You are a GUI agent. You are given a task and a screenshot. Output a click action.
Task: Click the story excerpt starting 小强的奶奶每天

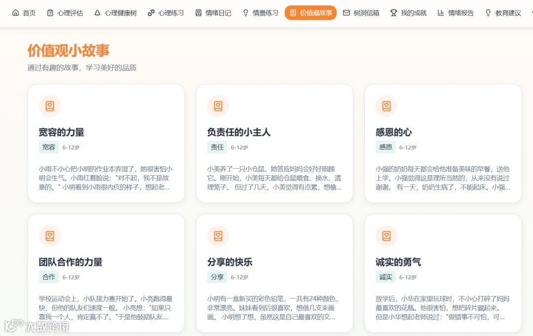pyautogui.click(x=443, y=178)
